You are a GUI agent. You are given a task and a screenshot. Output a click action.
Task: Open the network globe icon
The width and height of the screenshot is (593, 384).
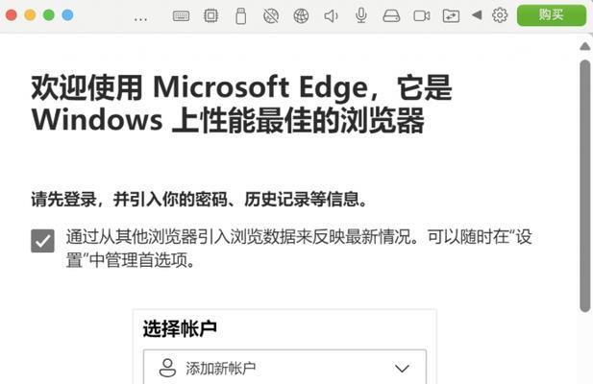301,16
